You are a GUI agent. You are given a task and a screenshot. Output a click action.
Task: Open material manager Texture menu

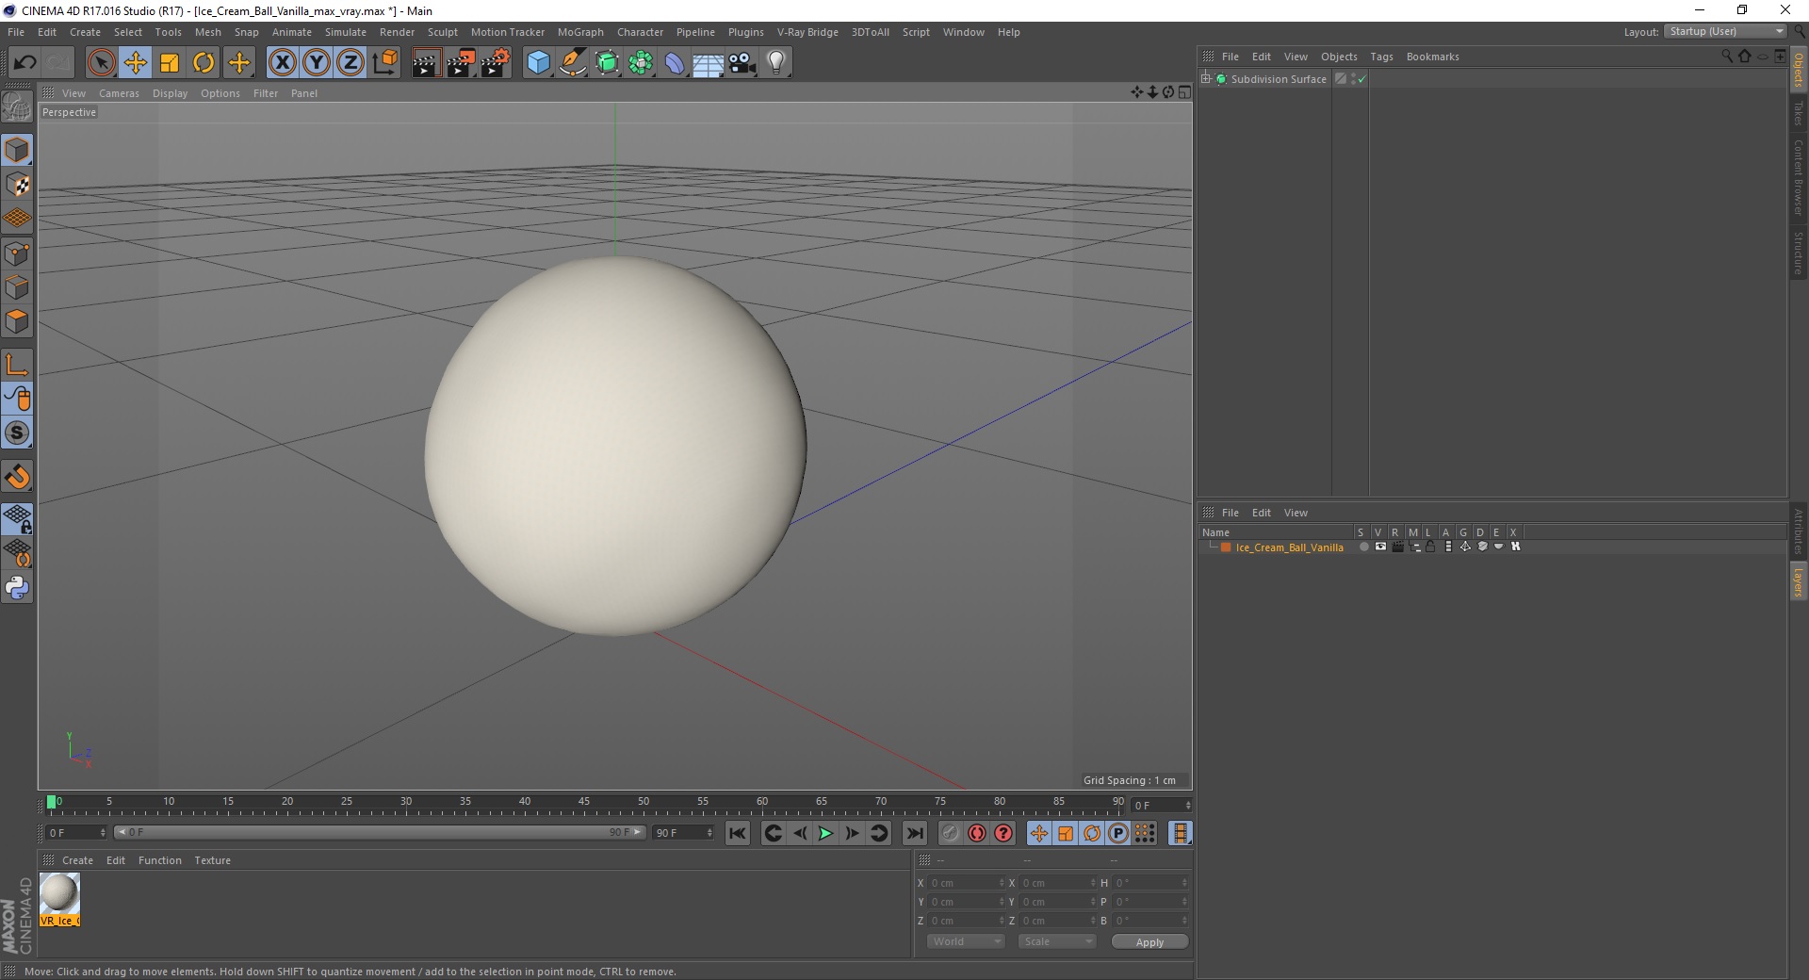212,860
